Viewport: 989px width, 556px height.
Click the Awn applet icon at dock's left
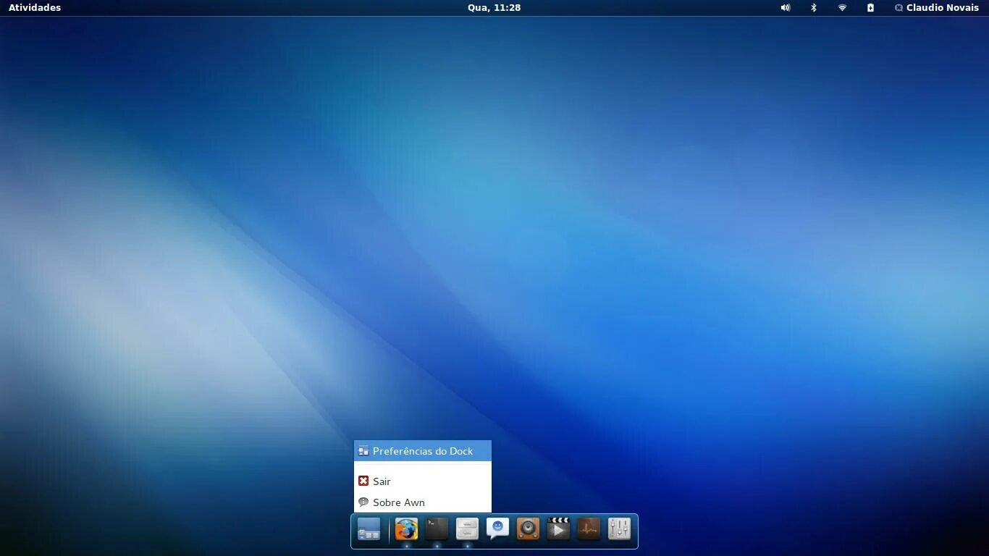pyautogui.click(x=369, y=530)
